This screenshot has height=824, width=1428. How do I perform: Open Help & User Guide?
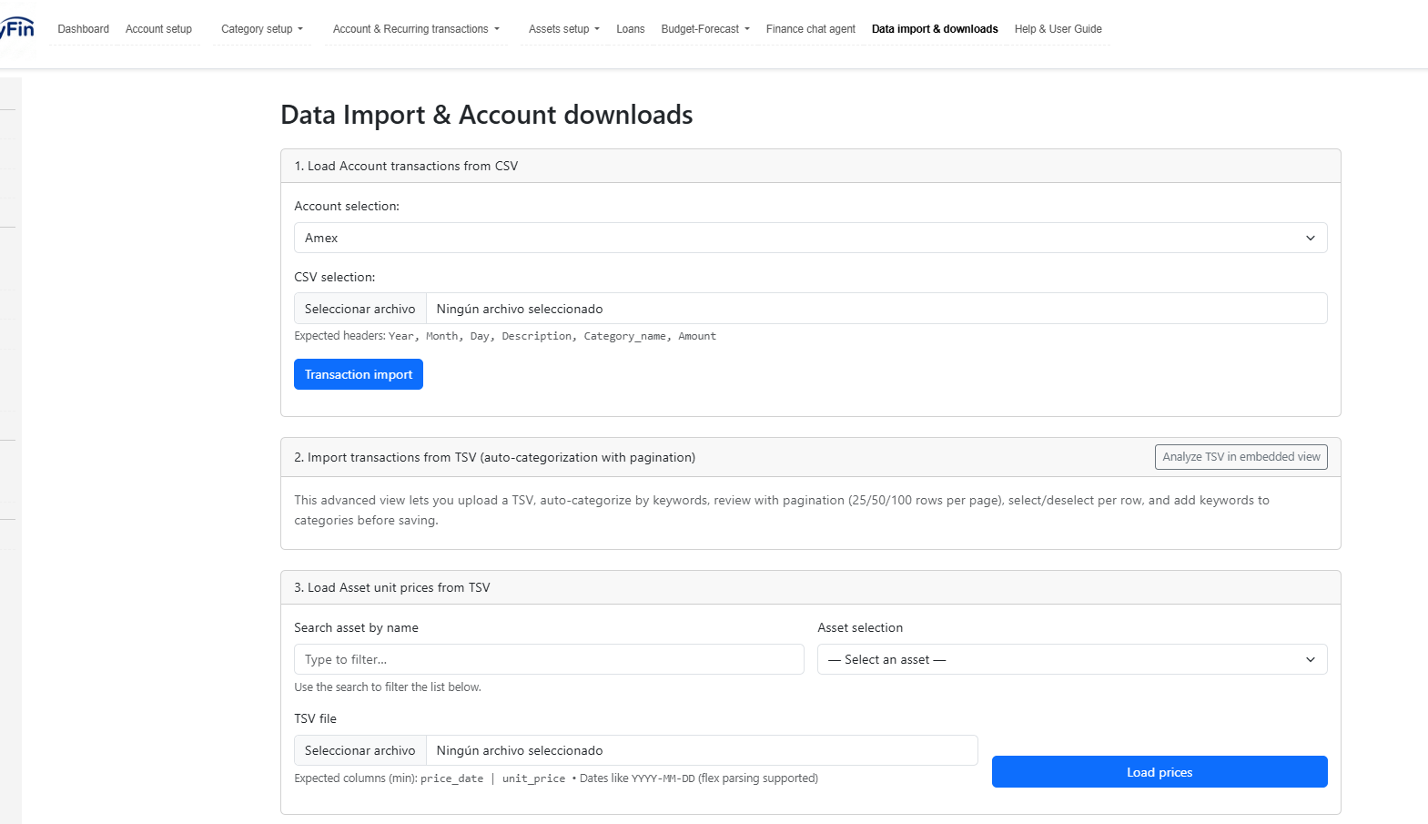[1058, 29]
